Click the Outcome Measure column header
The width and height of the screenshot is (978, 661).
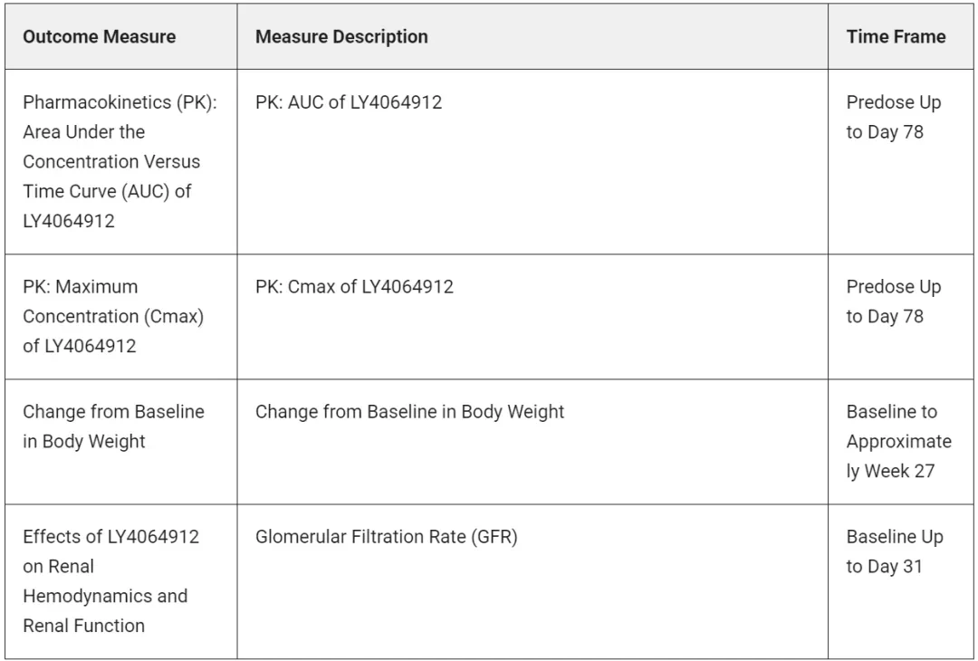pos(100,37)
